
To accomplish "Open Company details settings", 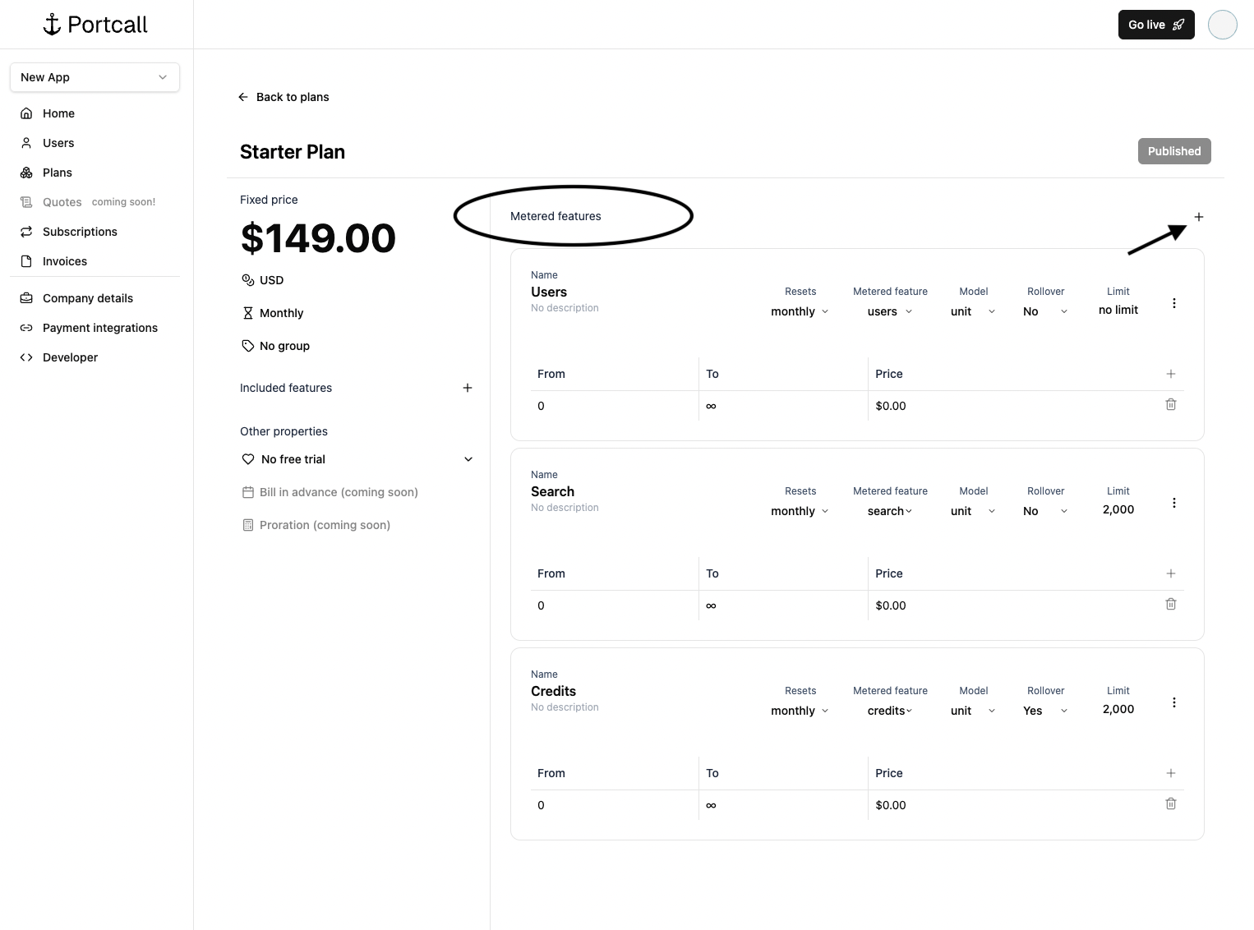I will (87, 298).
